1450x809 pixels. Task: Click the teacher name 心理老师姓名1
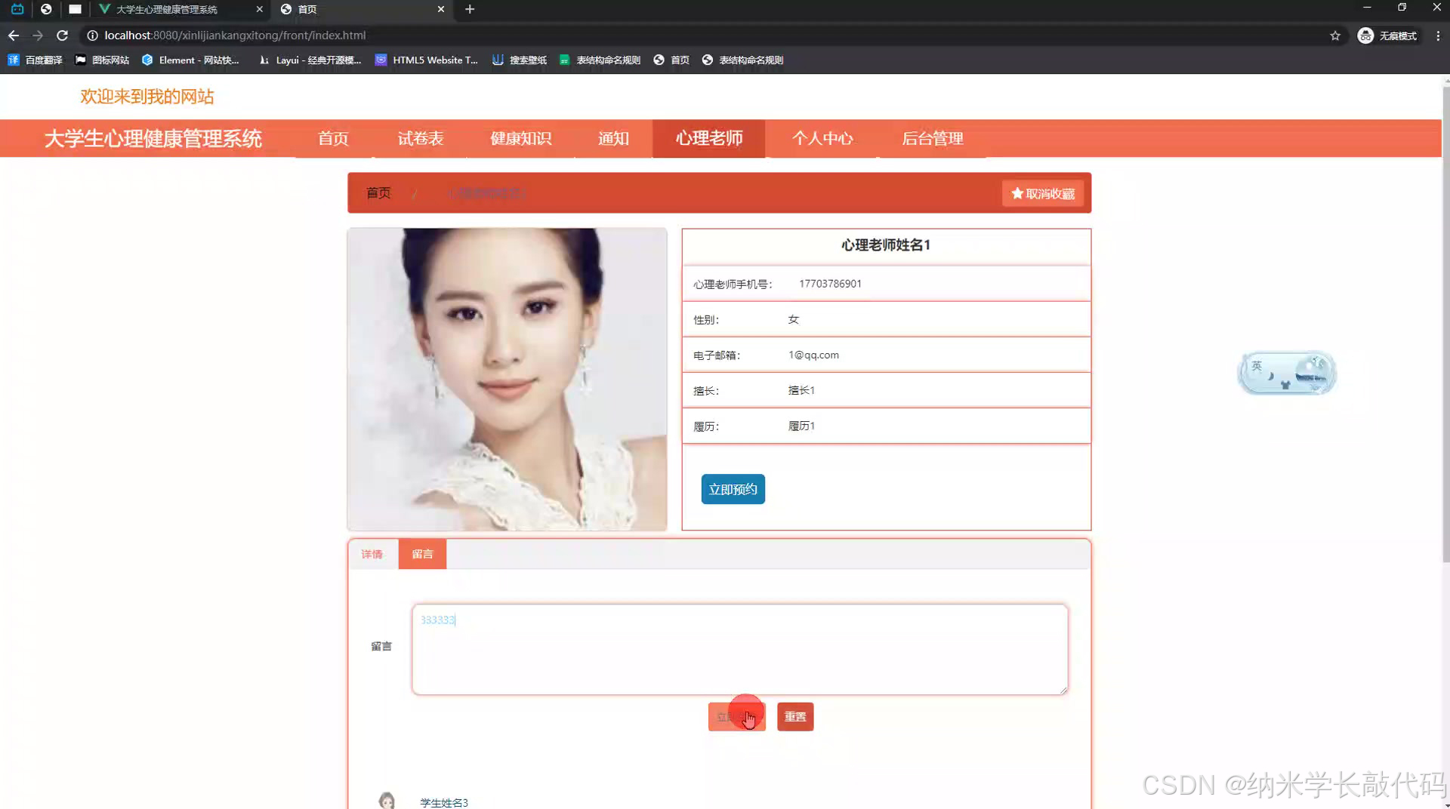tap(886, 245)
